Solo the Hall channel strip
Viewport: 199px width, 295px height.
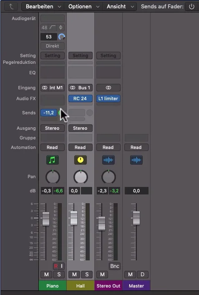pos(87,275)
